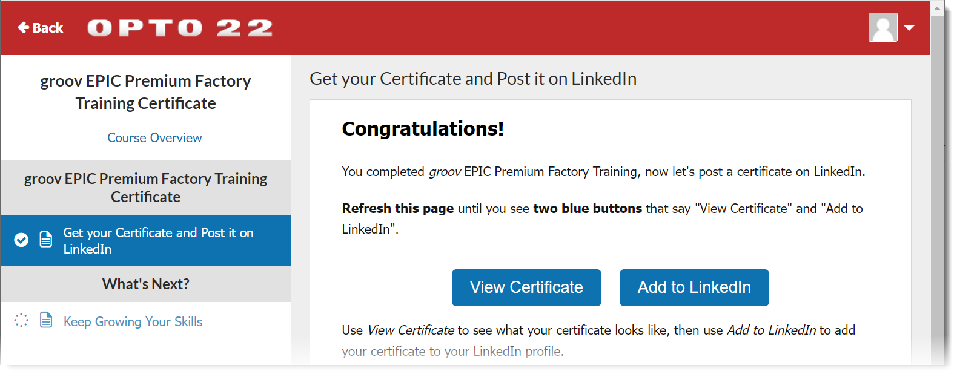Click the back arrow icon
Viewport: 957px width, 377px height.
tap(22, 27)
